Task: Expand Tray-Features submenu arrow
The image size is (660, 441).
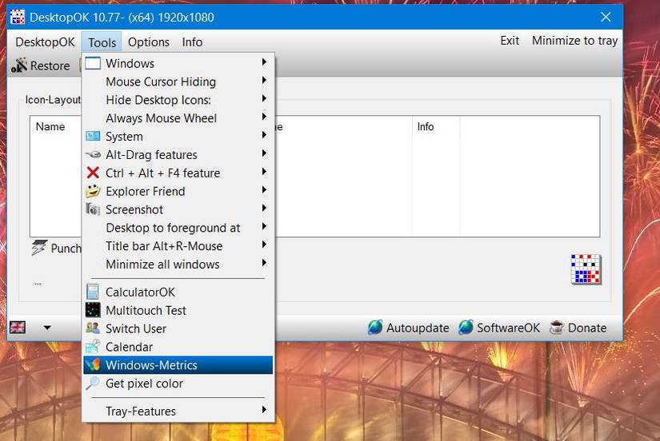Action: (x=264, y=410)
